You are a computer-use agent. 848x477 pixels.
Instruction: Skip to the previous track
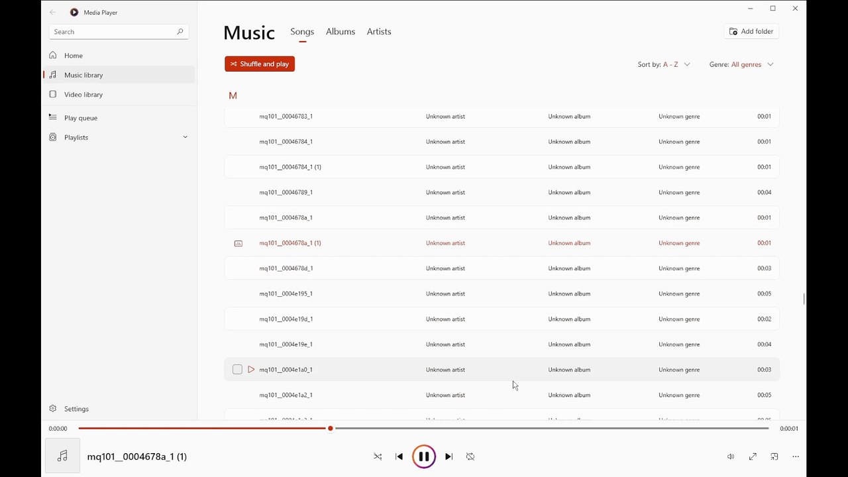(399, 456)
